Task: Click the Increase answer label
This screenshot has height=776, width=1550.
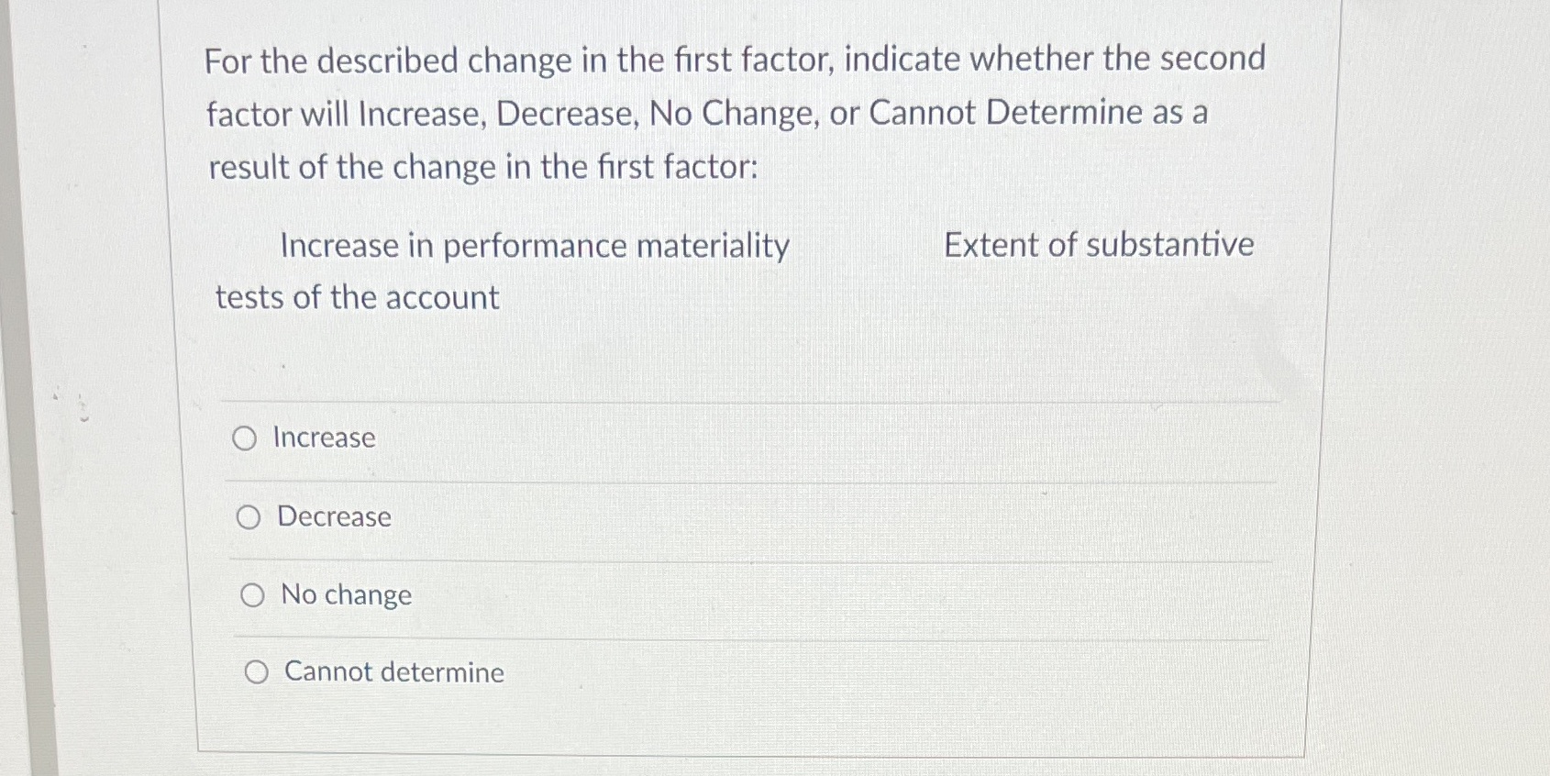Action: coord(325,438)
